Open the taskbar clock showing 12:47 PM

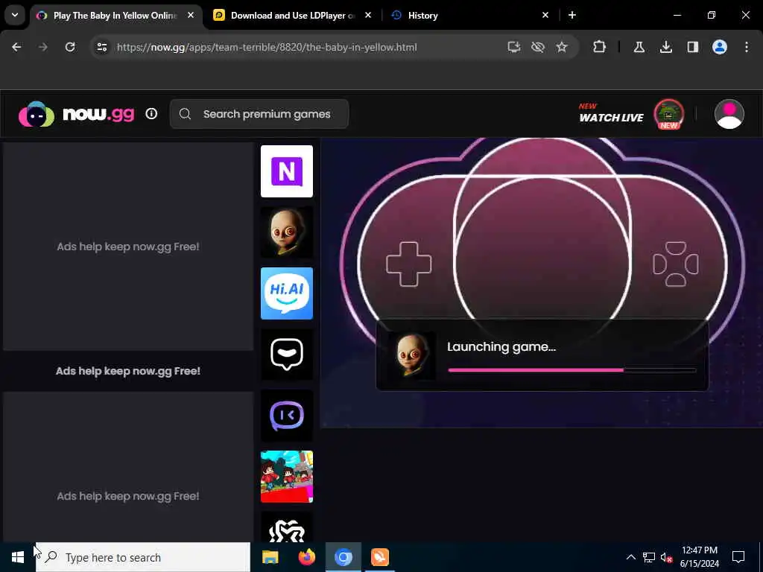click(699, 557)
